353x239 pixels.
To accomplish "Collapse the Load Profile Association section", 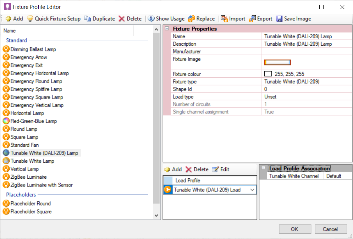I will point(263,168).
